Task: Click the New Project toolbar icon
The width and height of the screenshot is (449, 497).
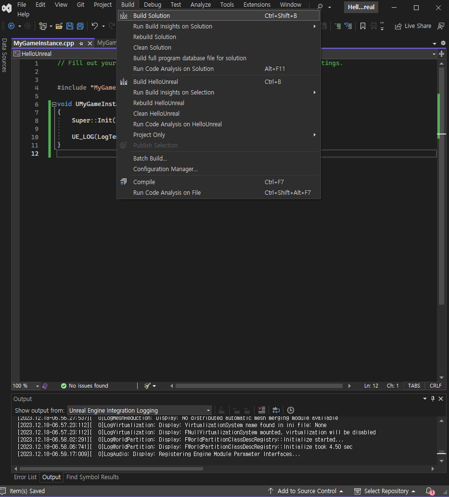Action: tap(42, 26)
